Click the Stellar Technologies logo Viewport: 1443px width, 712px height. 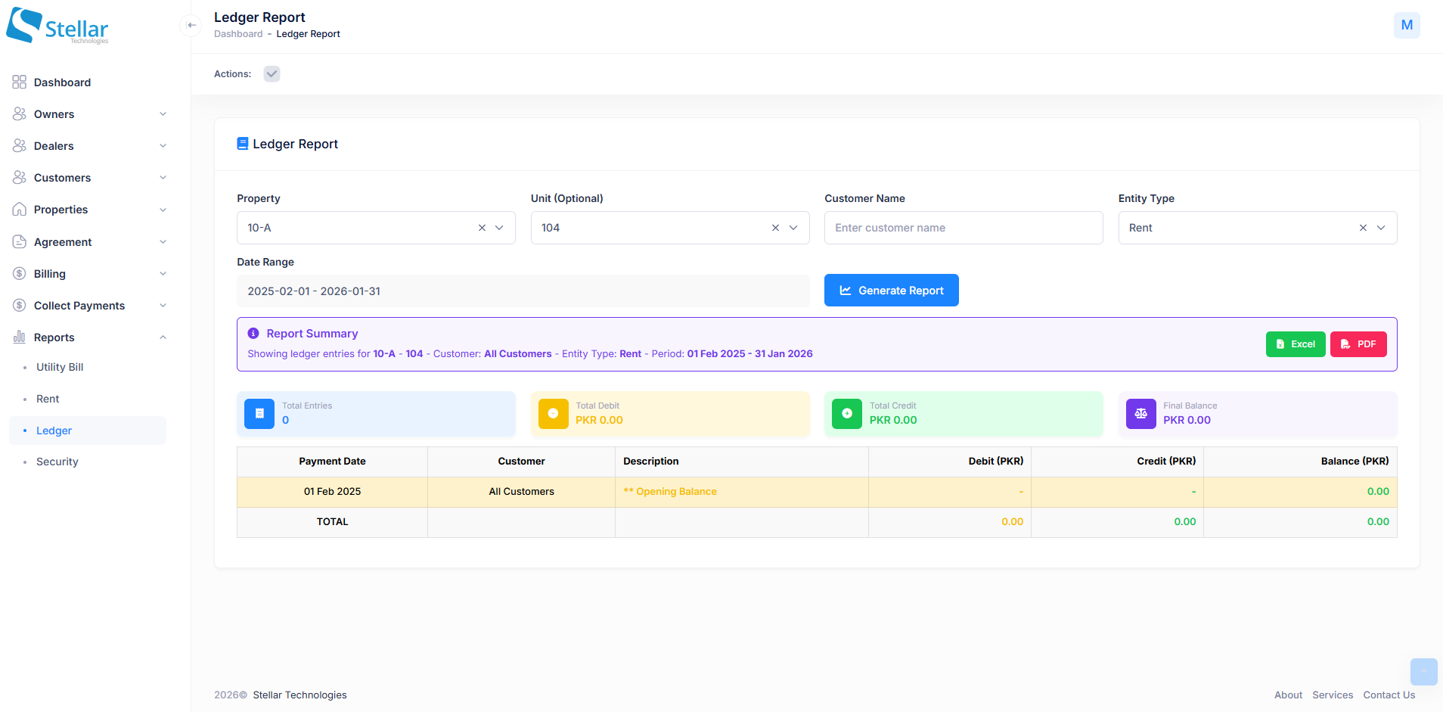pos(57,26)
